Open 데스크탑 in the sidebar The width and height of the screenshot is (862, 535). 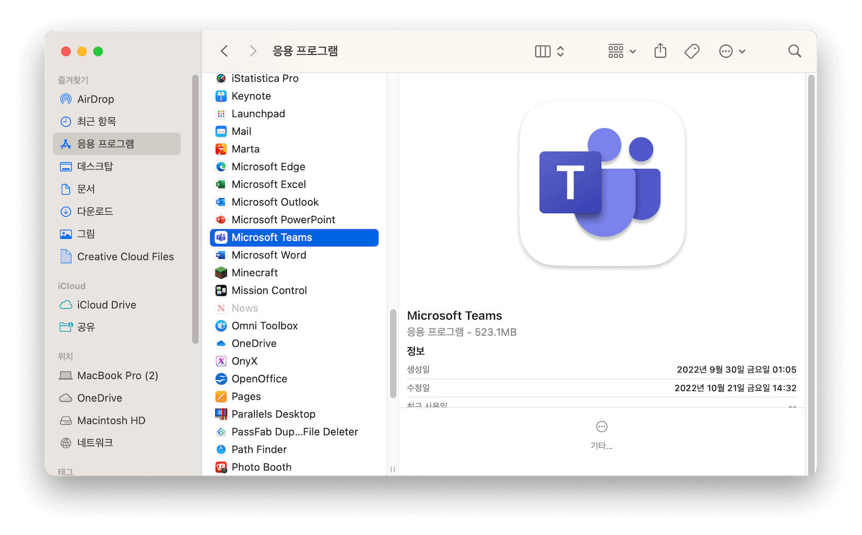117,166
